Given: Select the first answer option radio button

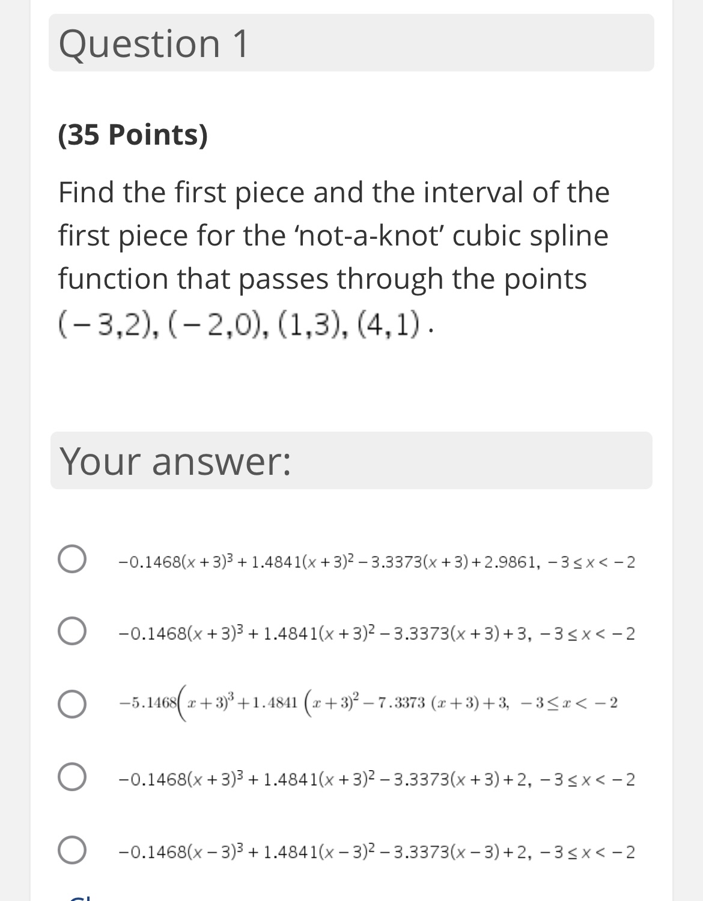Looking at the screenshot, I should (x=72, y=559).
